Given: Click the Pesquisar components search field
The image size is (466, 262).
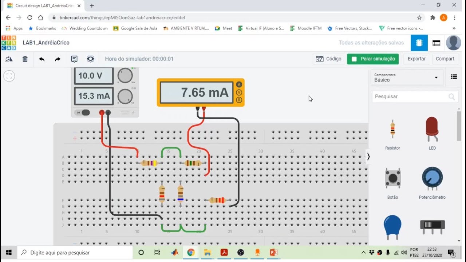Looking at the screenshot, I should pyautogui.click(x=415, y=96).
